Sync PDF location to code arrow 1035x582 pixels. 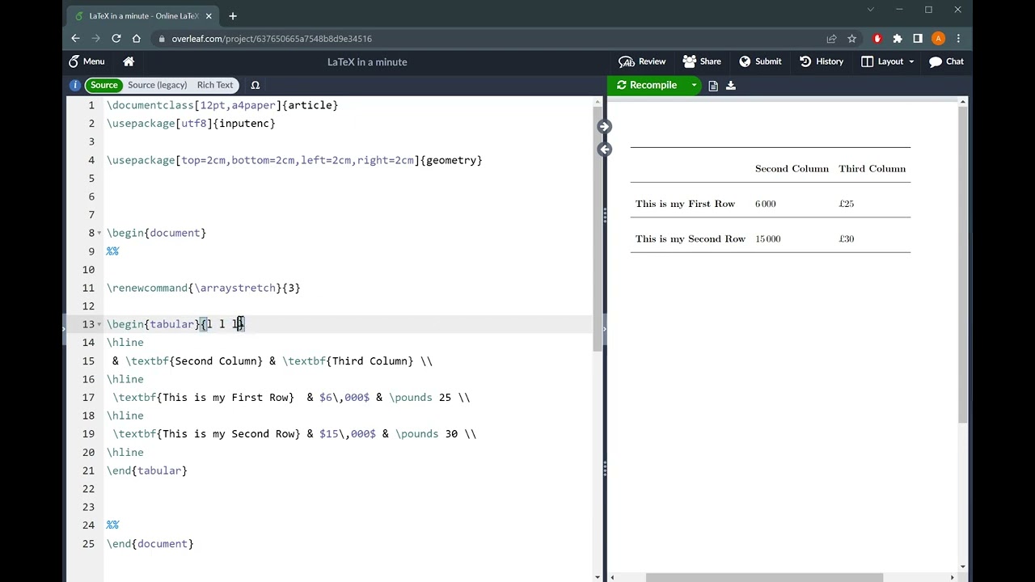[x=604, y=150]
